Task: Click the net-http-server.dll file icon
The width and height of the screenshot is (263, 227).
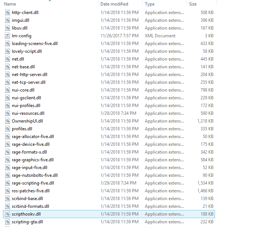Action: click(x=7, y=75)
